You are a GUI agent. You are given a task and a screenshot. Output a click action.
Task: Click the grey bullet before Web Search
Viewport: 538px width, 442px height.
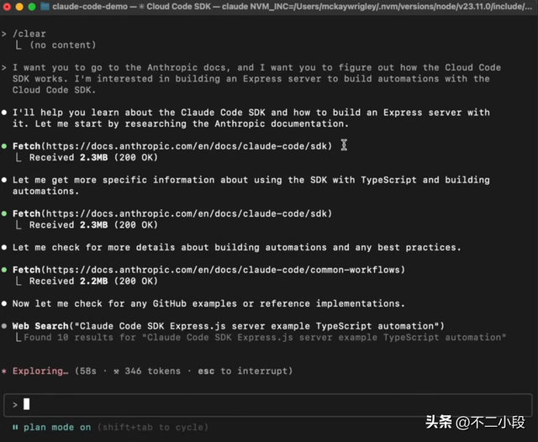[x=4, y=326]
